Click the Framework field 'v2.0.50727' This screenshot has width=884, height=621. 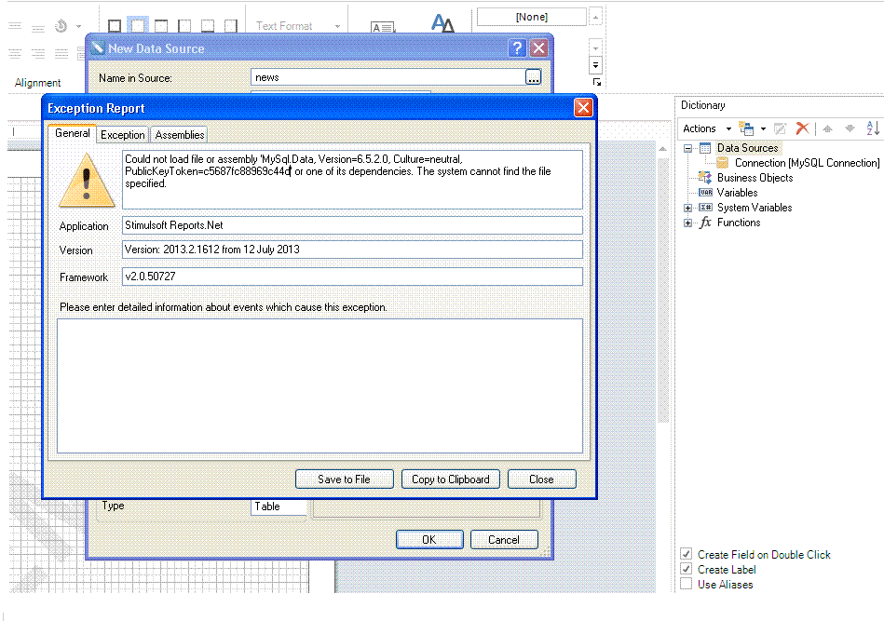pos(352,277)
